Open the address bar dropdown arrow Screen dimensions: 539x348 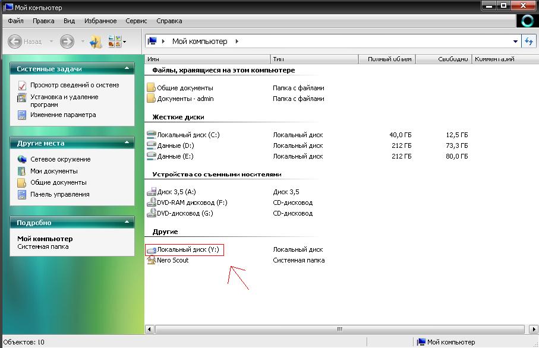[515, 42]
